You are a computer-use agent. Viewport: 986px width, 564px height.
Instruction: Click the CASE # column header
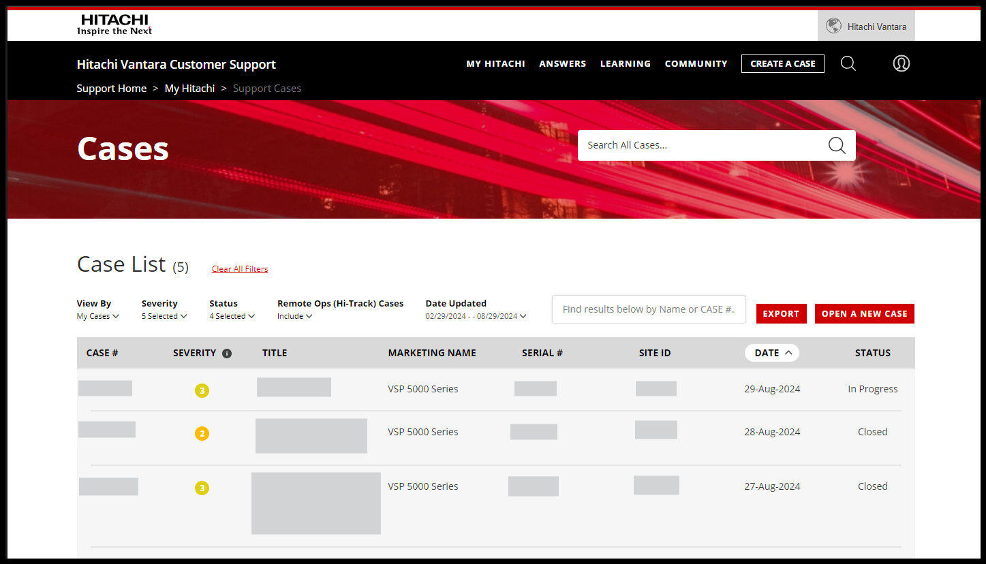pyautogui.click(x=102, y=353)
